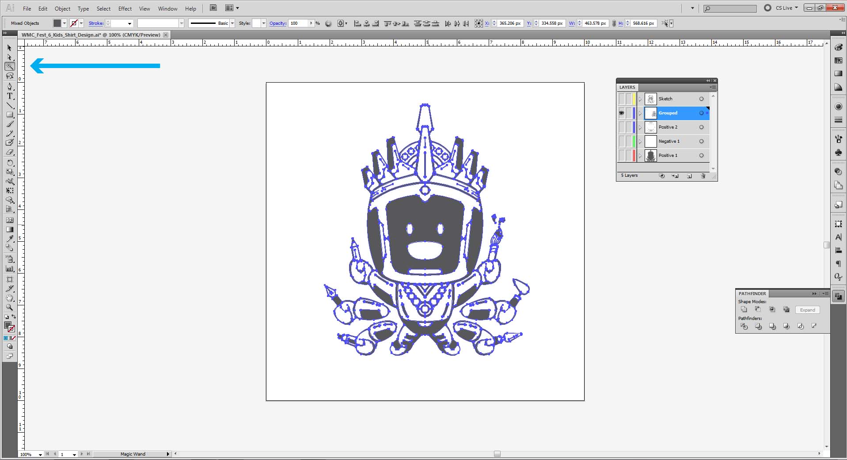Pick the Eraser tool in toolbox
This screenshot has width=847, height=460.
click(x=10, y=152)
